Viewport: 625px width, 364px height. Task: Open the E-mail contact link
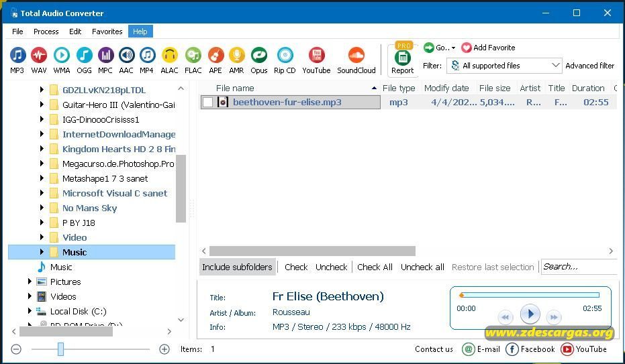481,349
